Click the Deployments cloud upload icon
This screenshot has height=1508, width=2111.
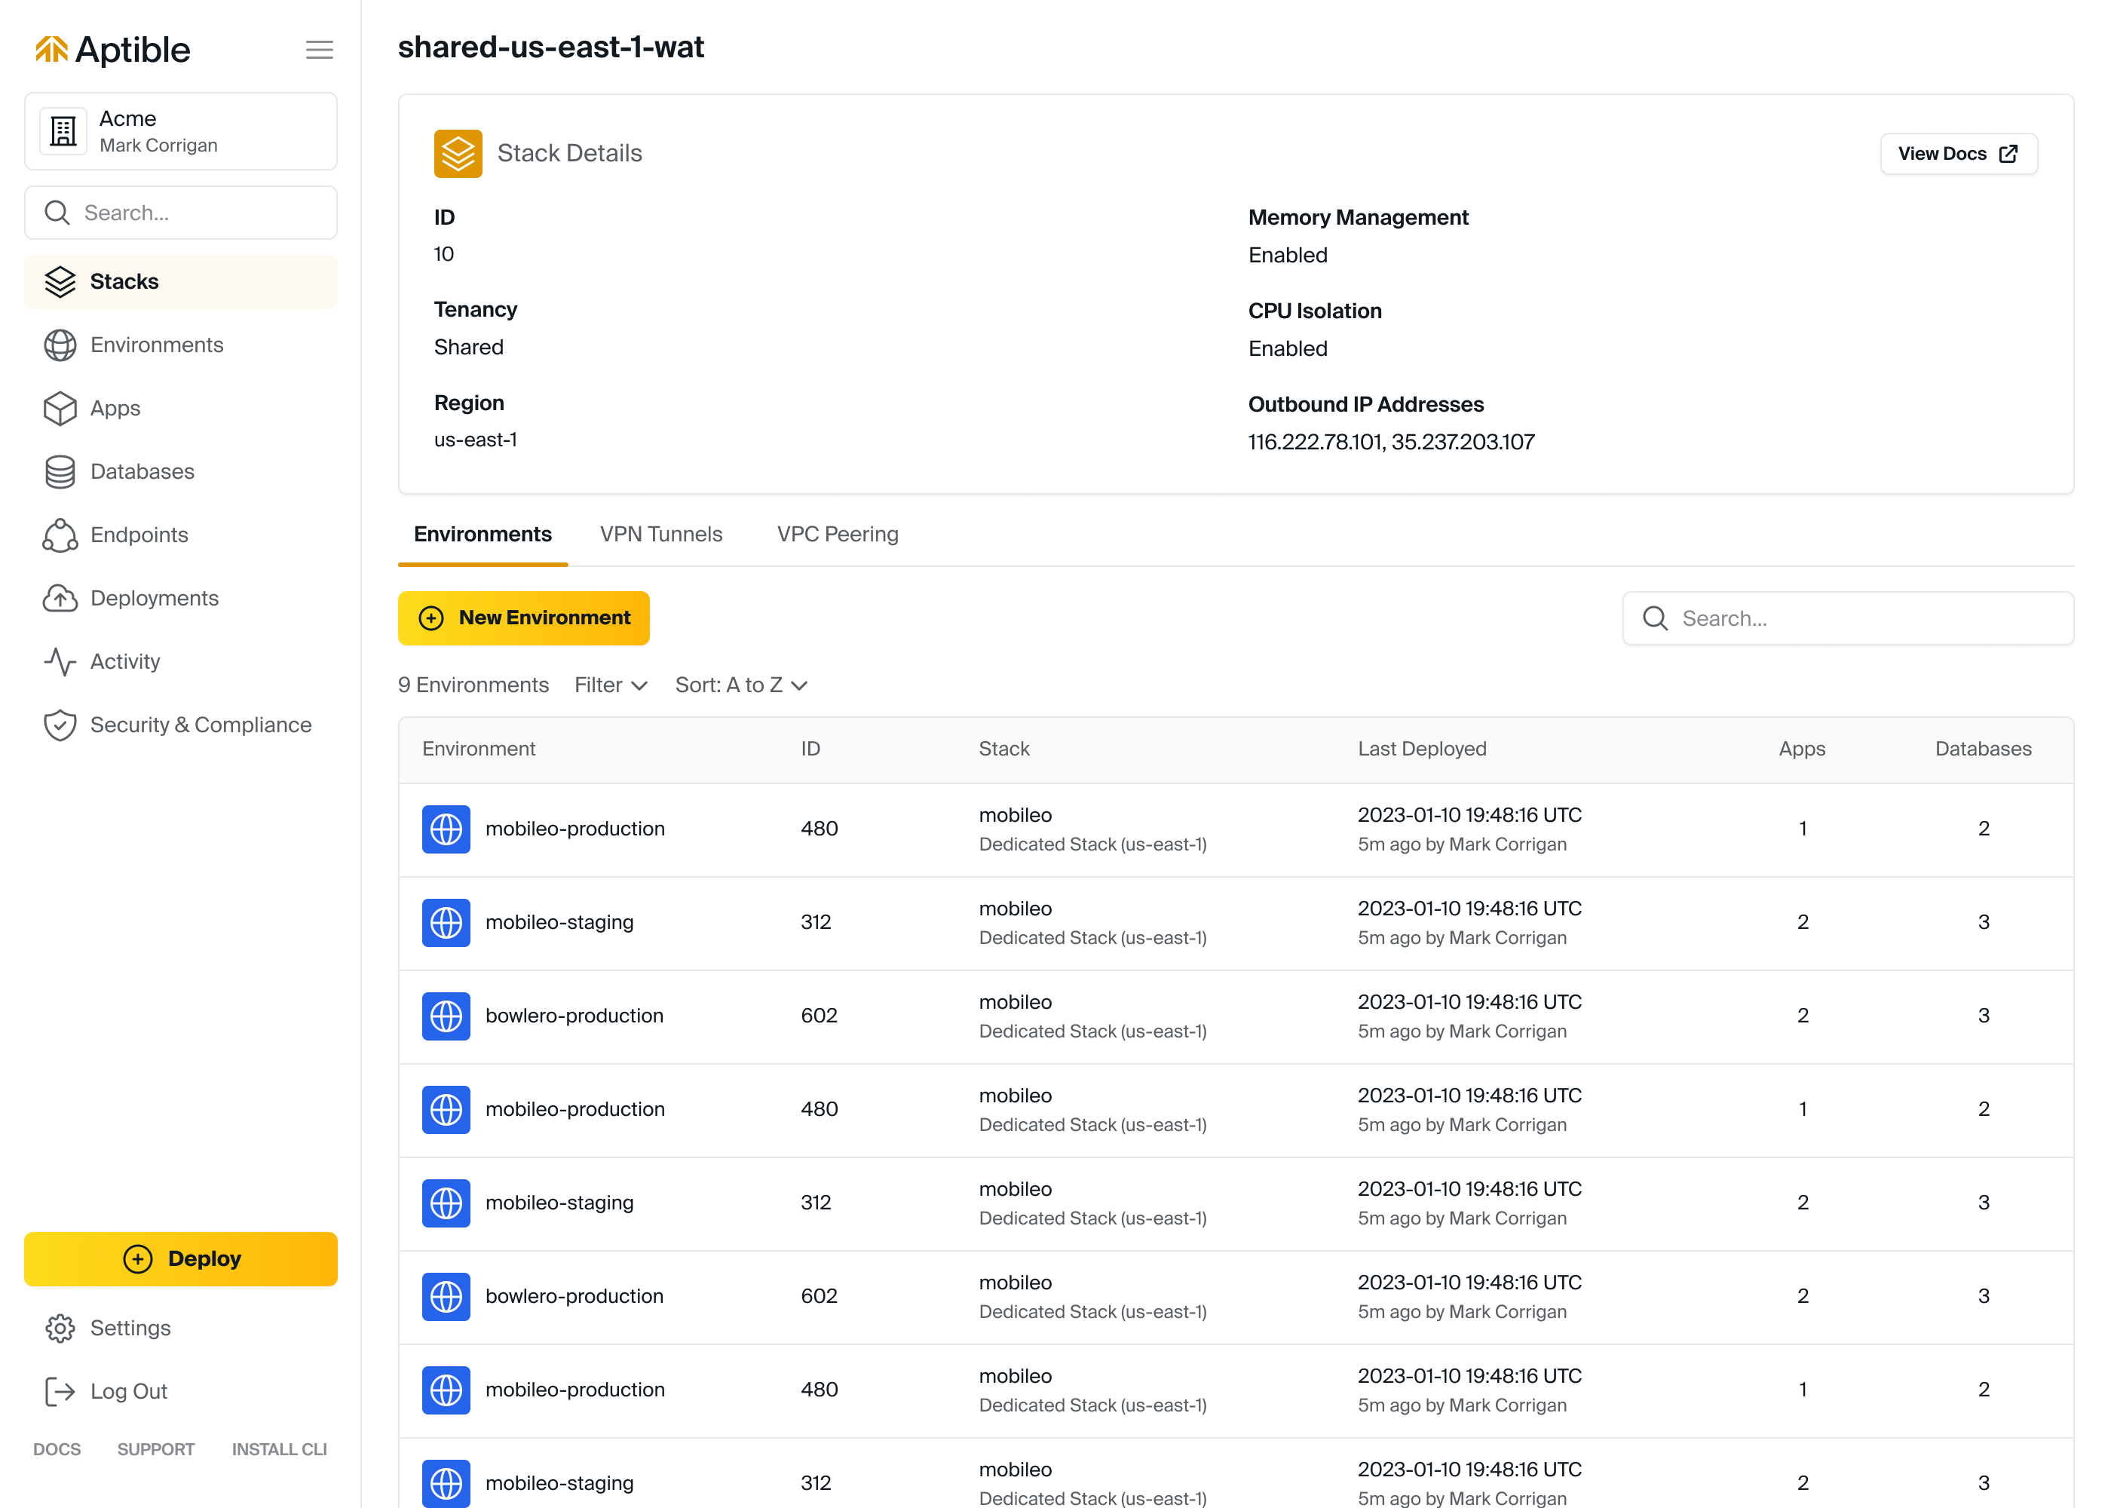[60, 598]
